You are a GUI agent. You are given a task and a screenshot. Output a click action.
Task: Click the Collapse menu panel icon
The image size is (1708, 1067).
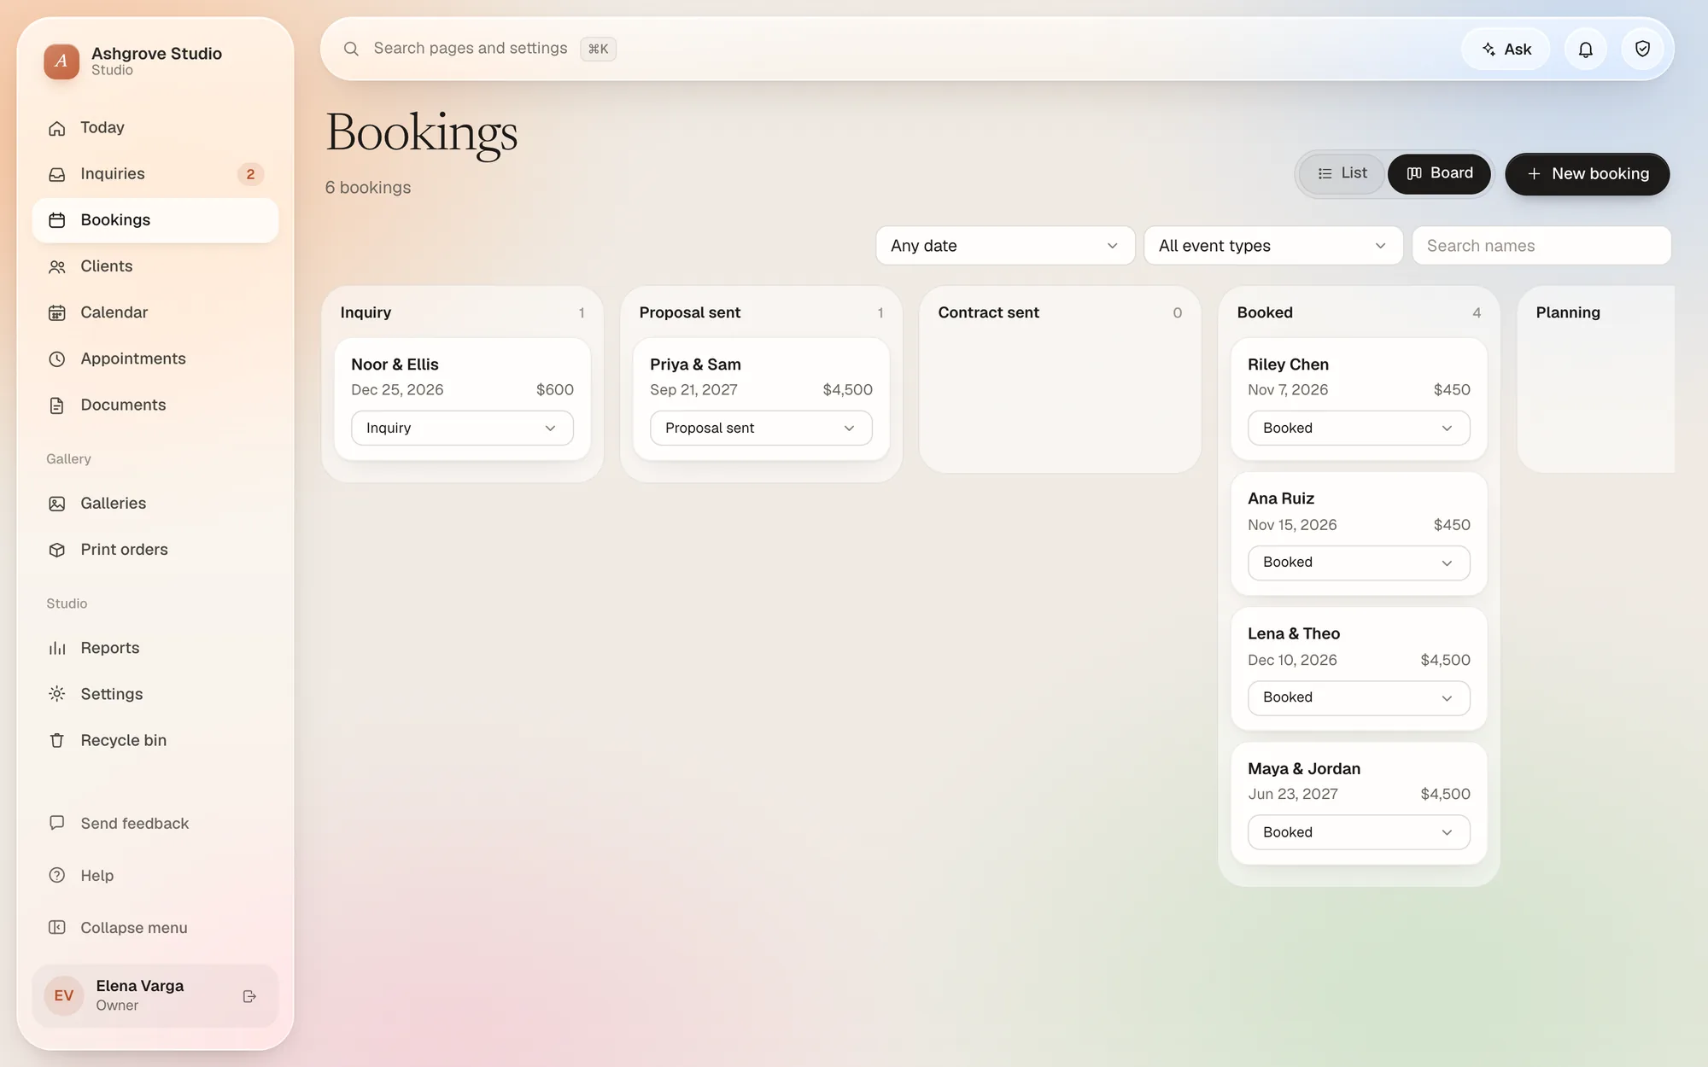[57, 927]
